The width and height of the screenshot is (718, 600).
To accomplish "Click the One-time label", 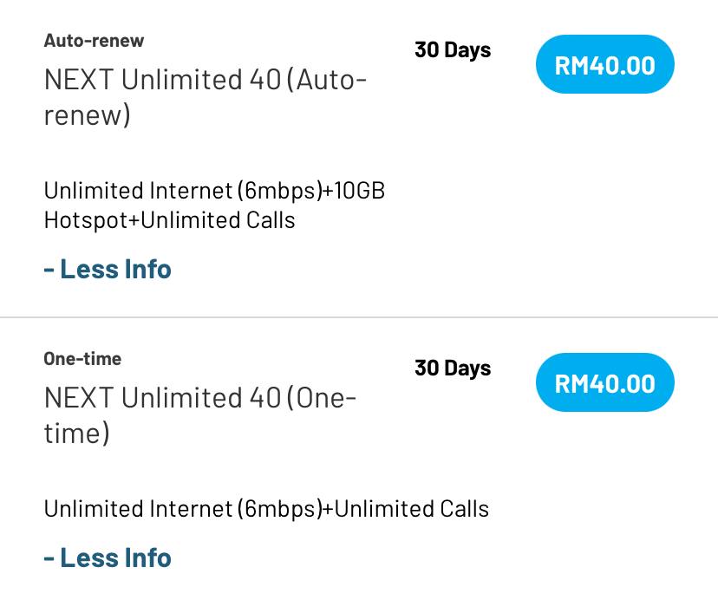I will 83,358.
